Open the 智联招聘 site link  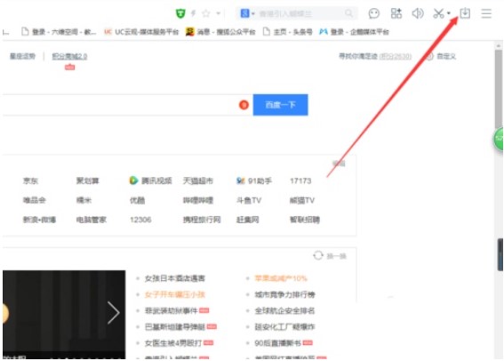click(305, 220)
